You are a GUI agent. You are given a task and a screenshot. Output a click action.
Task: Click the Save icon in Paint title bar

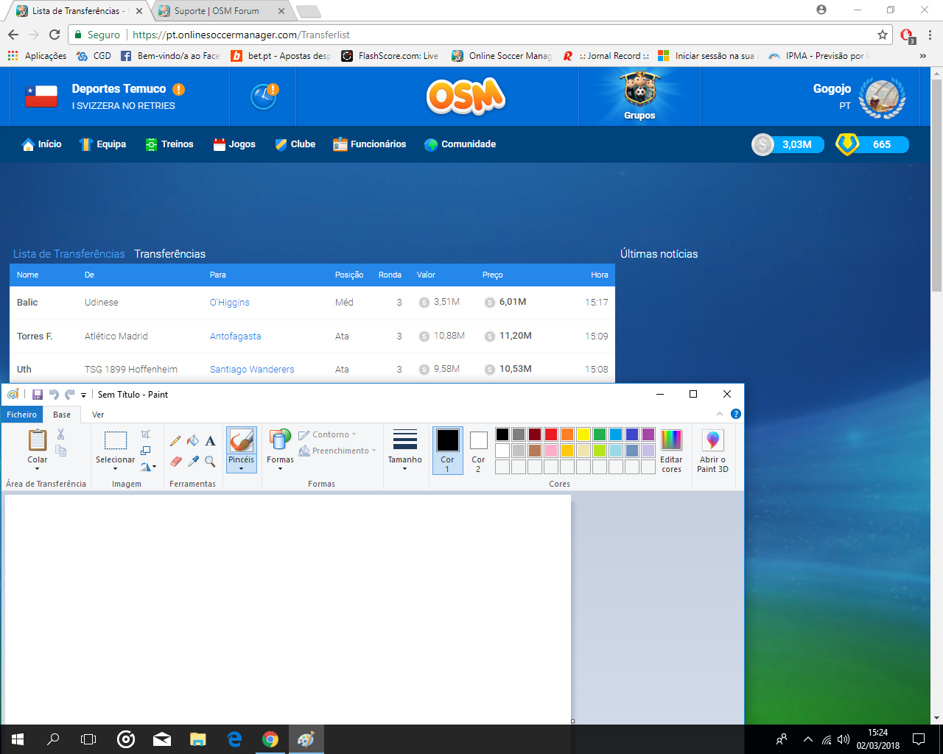point(38,395)
